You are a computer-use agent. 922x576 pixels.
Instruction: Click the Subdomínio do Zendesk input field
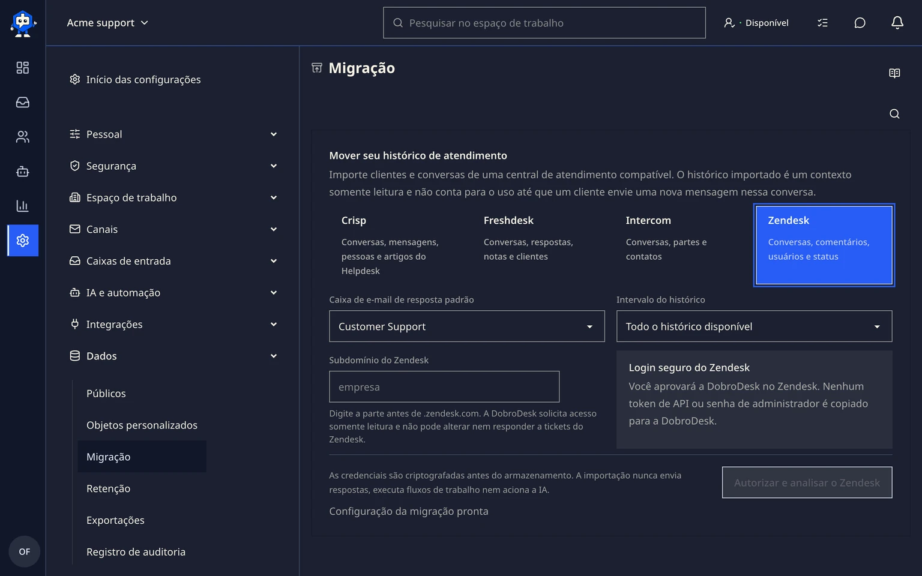click(x=444, y=387)
